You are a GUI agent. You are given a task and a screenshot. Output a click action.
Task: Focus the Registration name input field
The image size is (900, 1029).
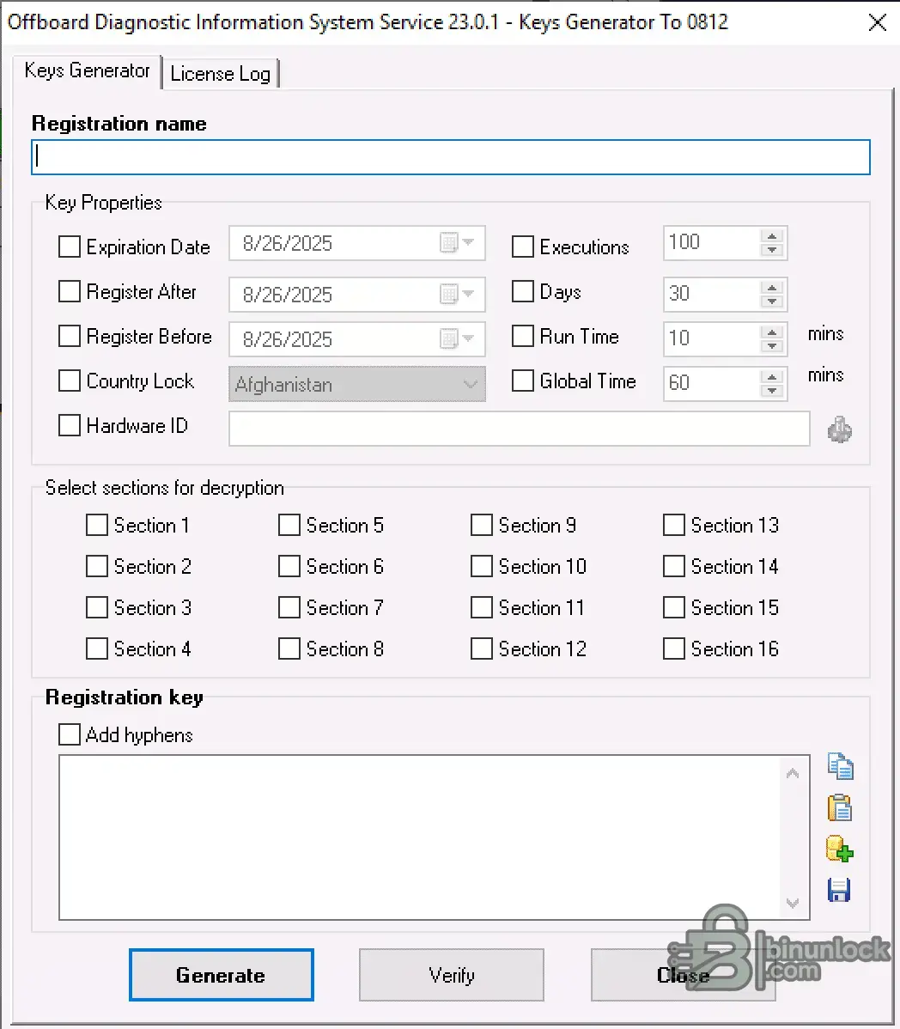coord(451,157)
